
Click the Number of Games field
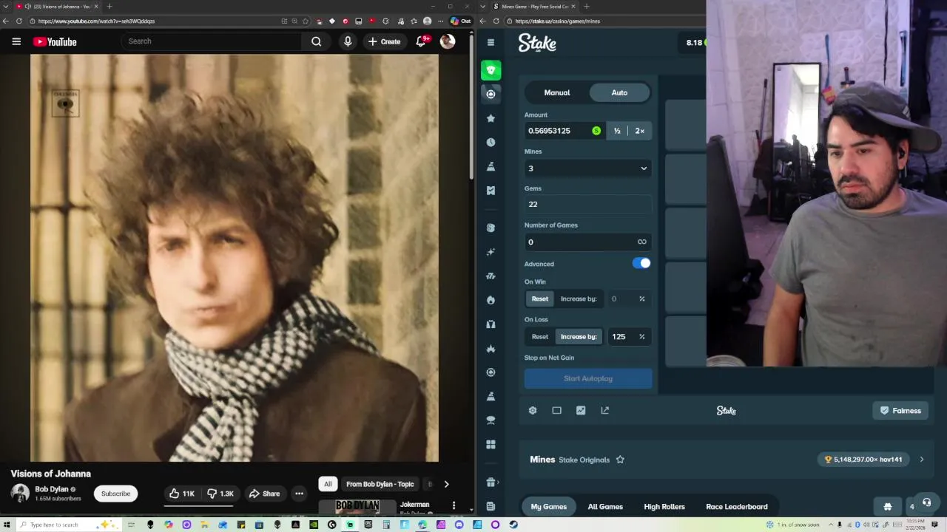[x=588, y=242]
